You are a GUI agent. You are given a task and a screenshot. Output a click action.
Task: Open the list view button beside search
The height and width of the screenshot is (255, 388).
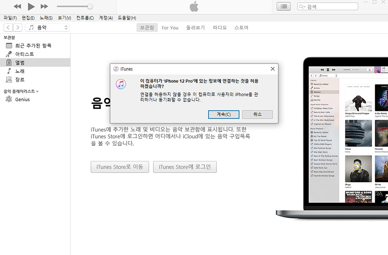coord(284,6)
